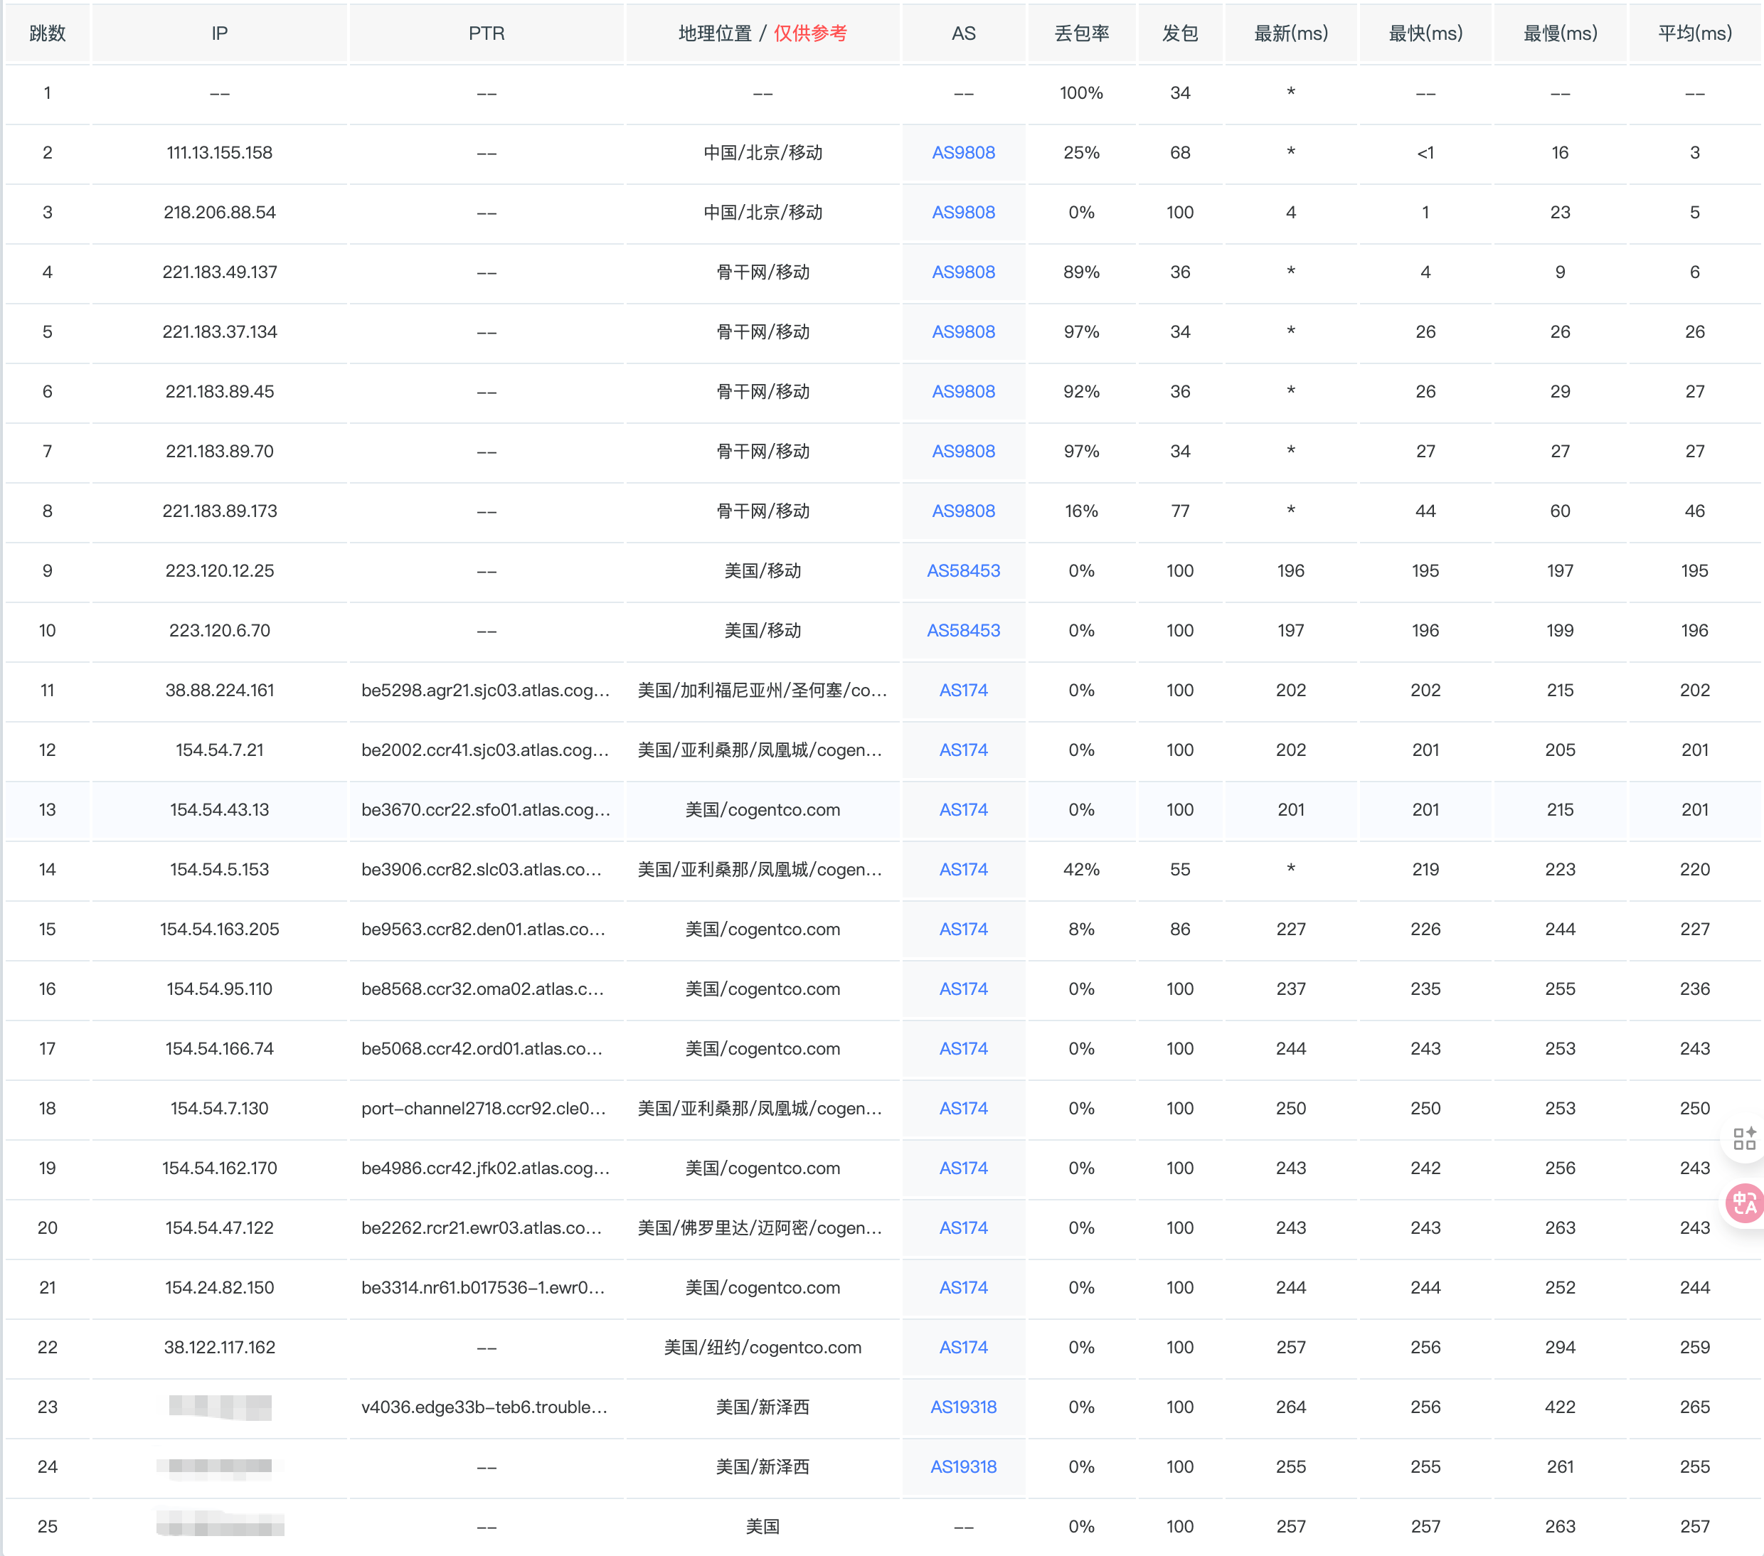Click PTR port-channel2718.ccr92 cell
1764x1556 pixels.
(483, 1108)
